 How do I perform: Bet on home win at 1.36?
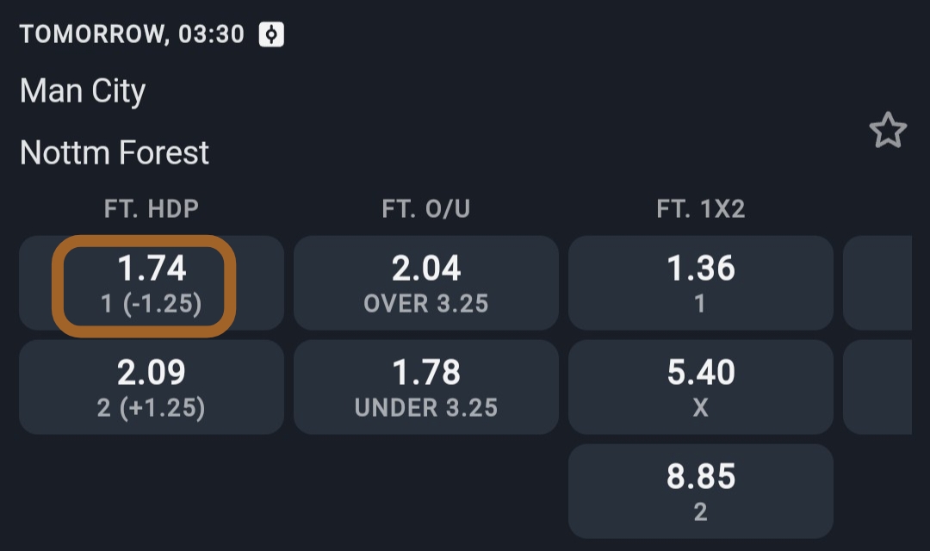point(700,283)
